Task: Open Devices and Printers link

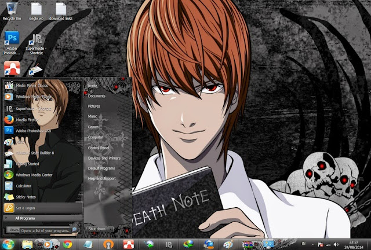Action: [x=104, y=158]
